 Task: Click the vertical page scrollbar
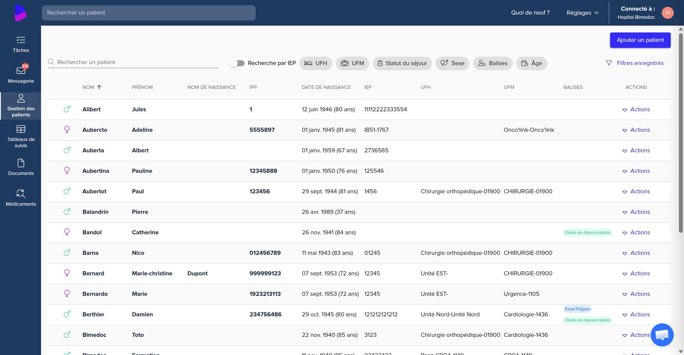(x=681, y=134)
